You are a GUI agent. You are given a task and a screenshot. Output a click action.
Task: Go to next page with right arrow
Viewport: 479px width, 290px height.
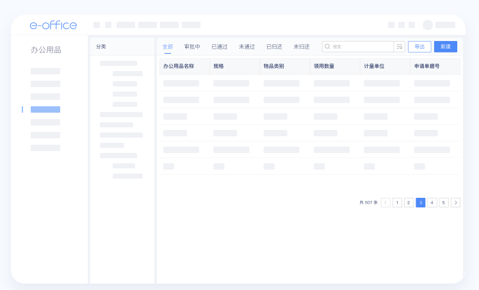[455, 202]
